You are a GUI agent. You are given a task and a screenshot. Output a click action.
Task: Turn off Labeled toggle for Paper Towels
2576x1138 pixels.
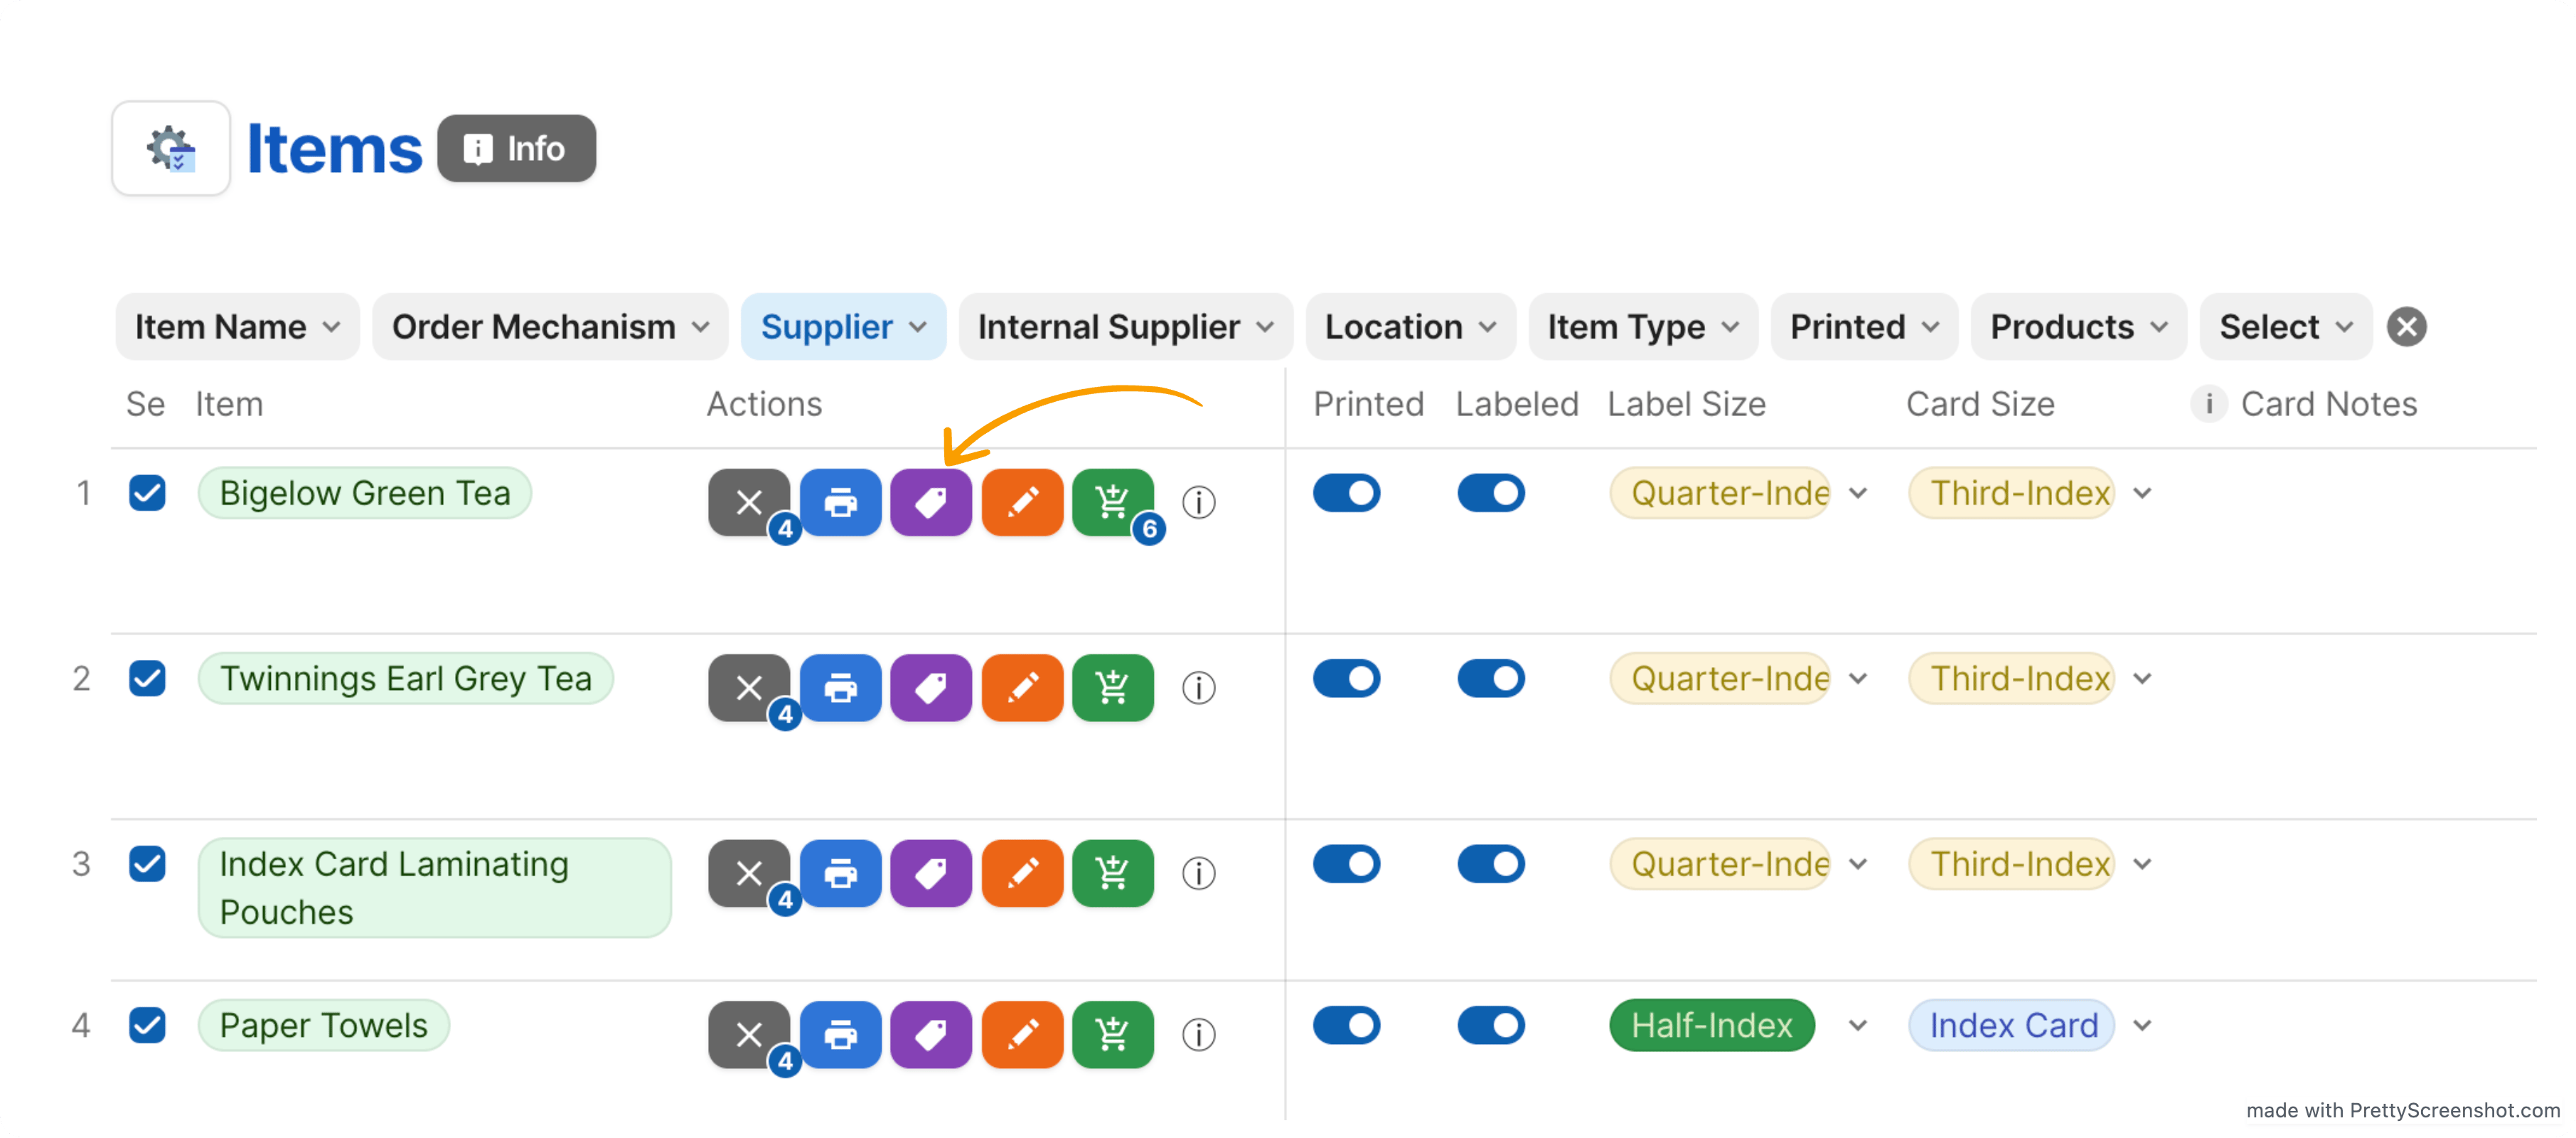click(x=1490, y=1025)
